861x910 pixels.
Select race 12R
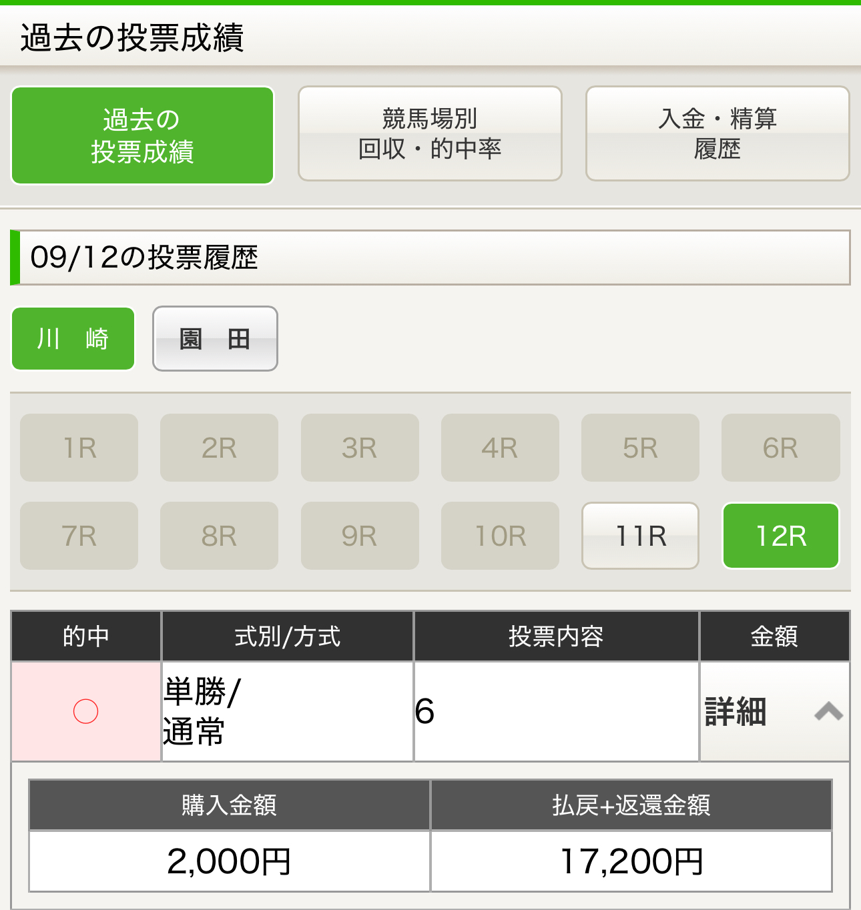coord(780,536)
